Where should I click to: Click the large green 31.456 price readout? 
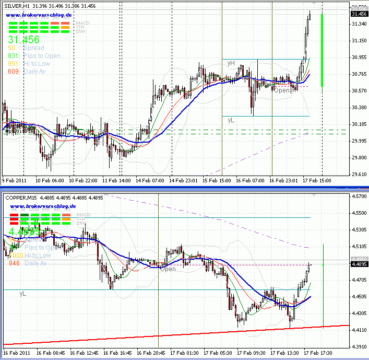point(24,40)
